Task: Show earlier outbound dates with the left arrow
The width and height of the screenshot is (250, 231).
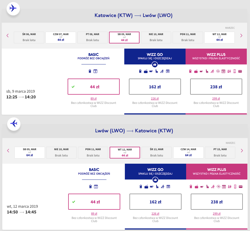Action: (x=8, y=36)
